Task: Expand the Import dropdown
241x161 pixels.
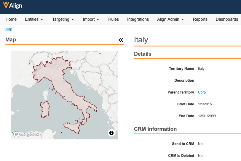Action: point(91,19)
